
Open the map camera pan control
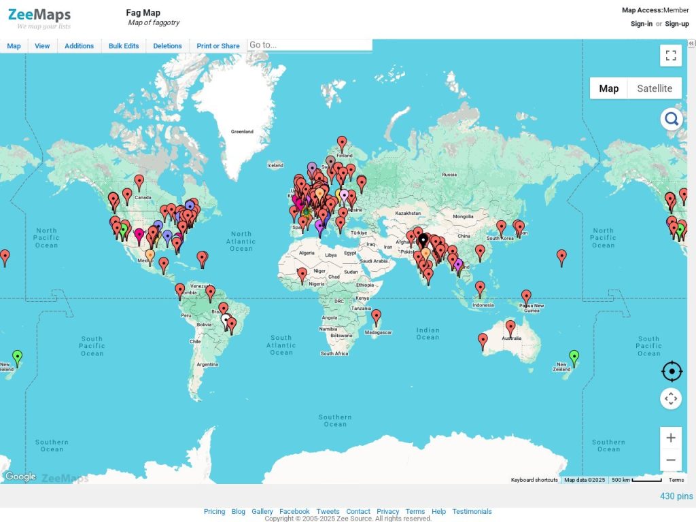click(671, 398)
